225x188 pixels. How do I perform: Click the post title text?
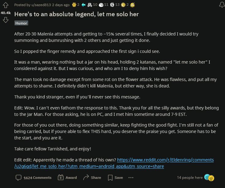coord(76,14)
